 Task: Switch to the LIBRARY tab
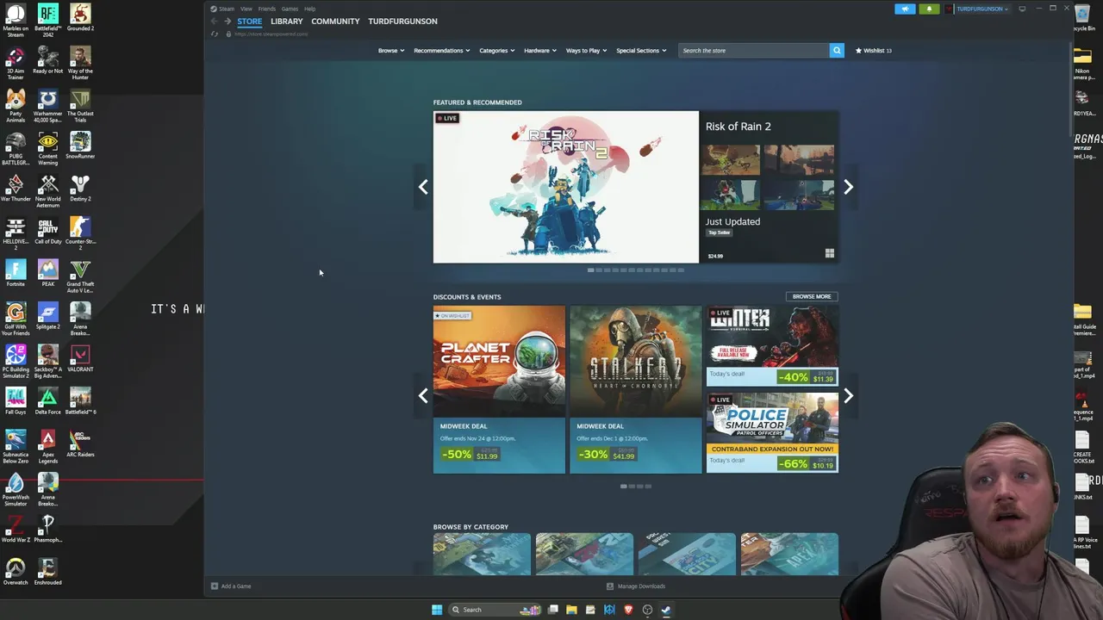coord(287,21)
